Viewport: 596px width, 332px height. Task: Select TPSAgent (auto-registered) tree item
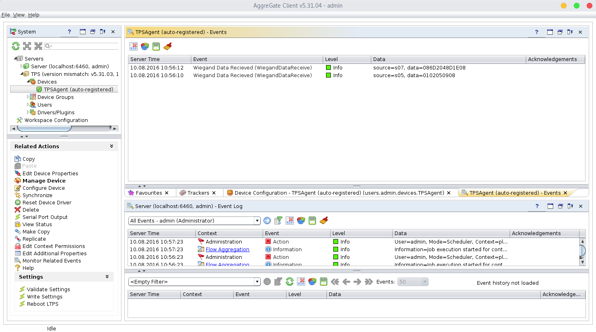coord(78,89)
